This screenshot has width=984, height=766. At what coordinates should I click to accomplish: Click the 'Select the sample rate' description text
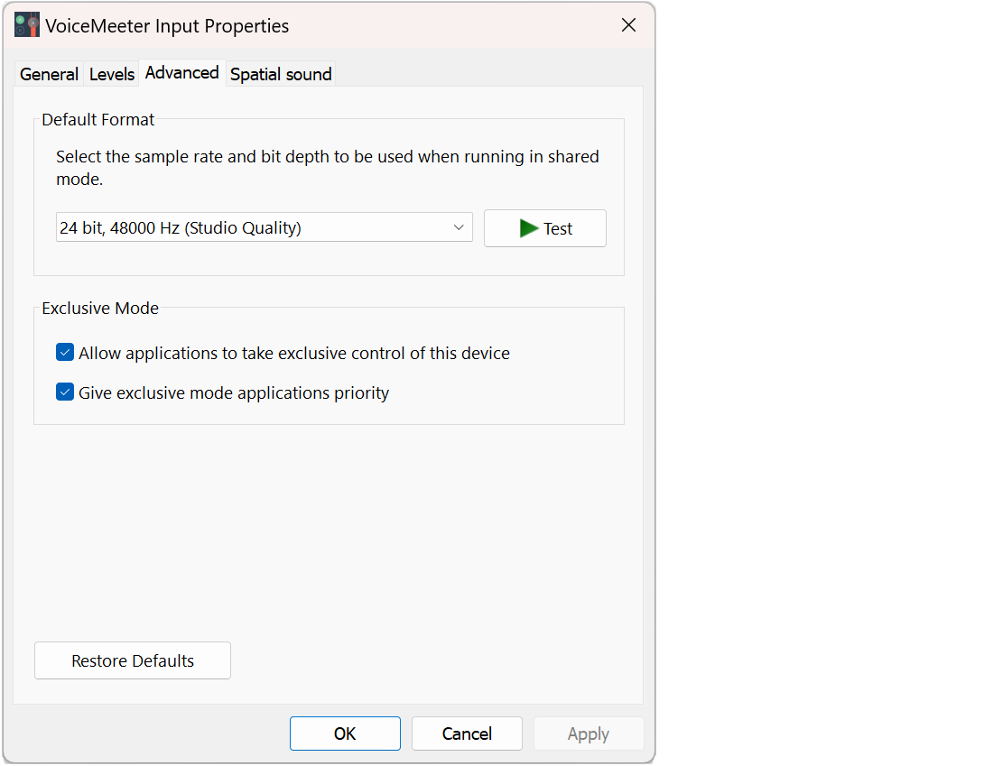click(x=328, y=168)
